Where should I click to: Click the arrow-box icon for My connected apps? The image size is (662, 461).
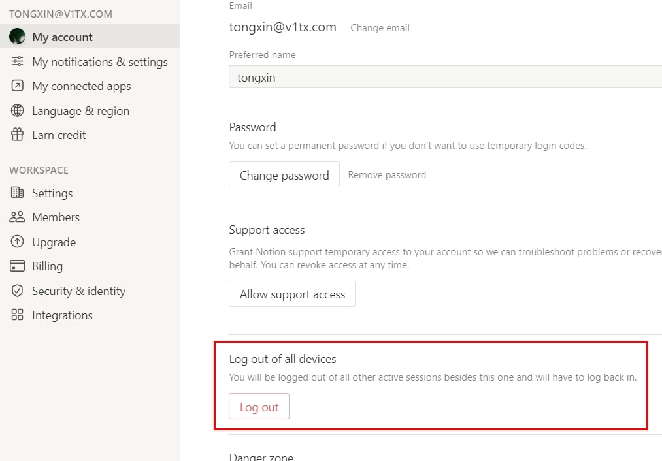(x=18, y=86)
